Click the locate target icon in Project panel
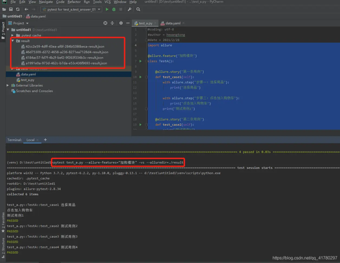 coord(105,23)
